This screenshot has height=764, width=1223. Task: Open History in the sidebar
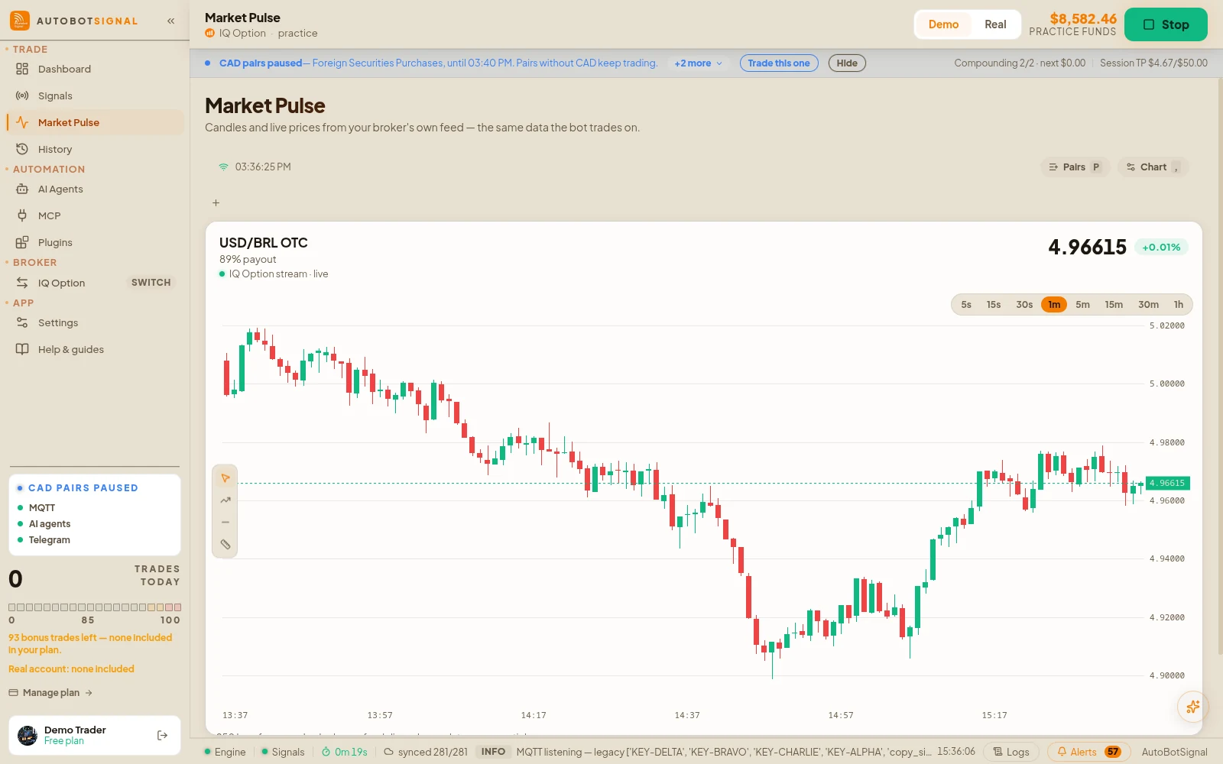pyautogui.click(x=95, y=149)
